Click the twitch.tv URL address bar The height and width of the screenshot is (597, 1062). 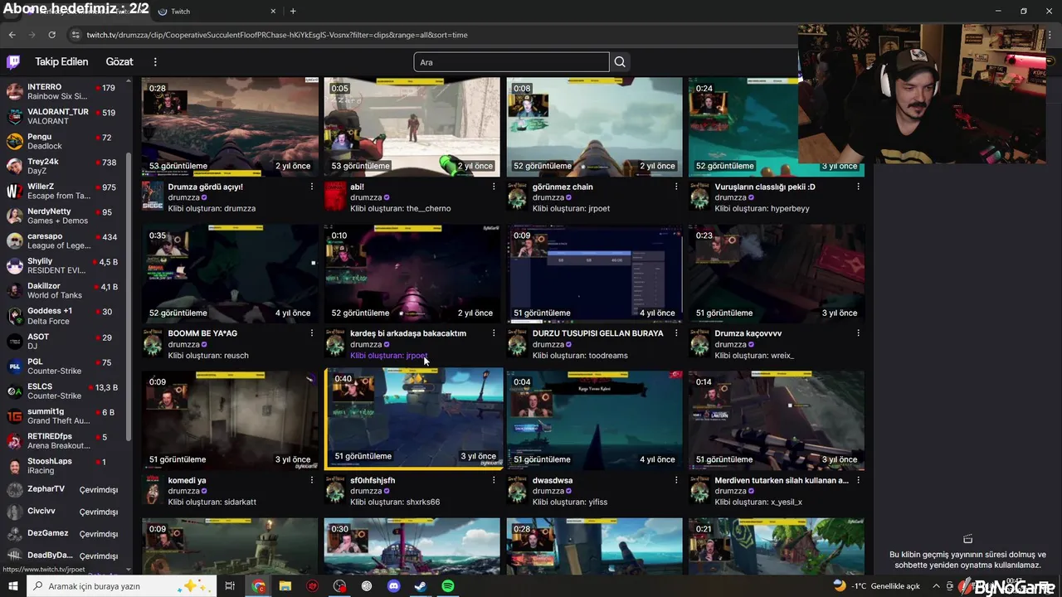(277, 35)
